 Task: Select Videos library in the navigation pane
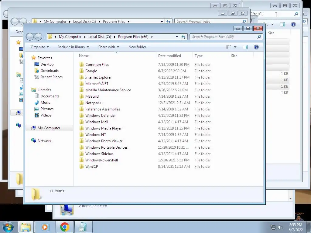click(46, 115)
